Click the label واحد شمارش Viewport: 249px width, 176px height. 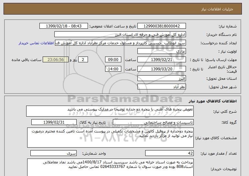pos(94,153)
